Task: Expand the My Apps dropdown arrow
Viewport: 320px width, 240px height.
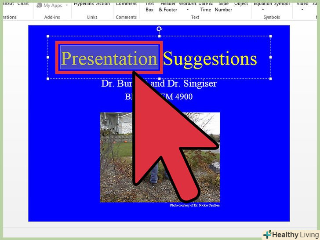Action: point(66,5)
